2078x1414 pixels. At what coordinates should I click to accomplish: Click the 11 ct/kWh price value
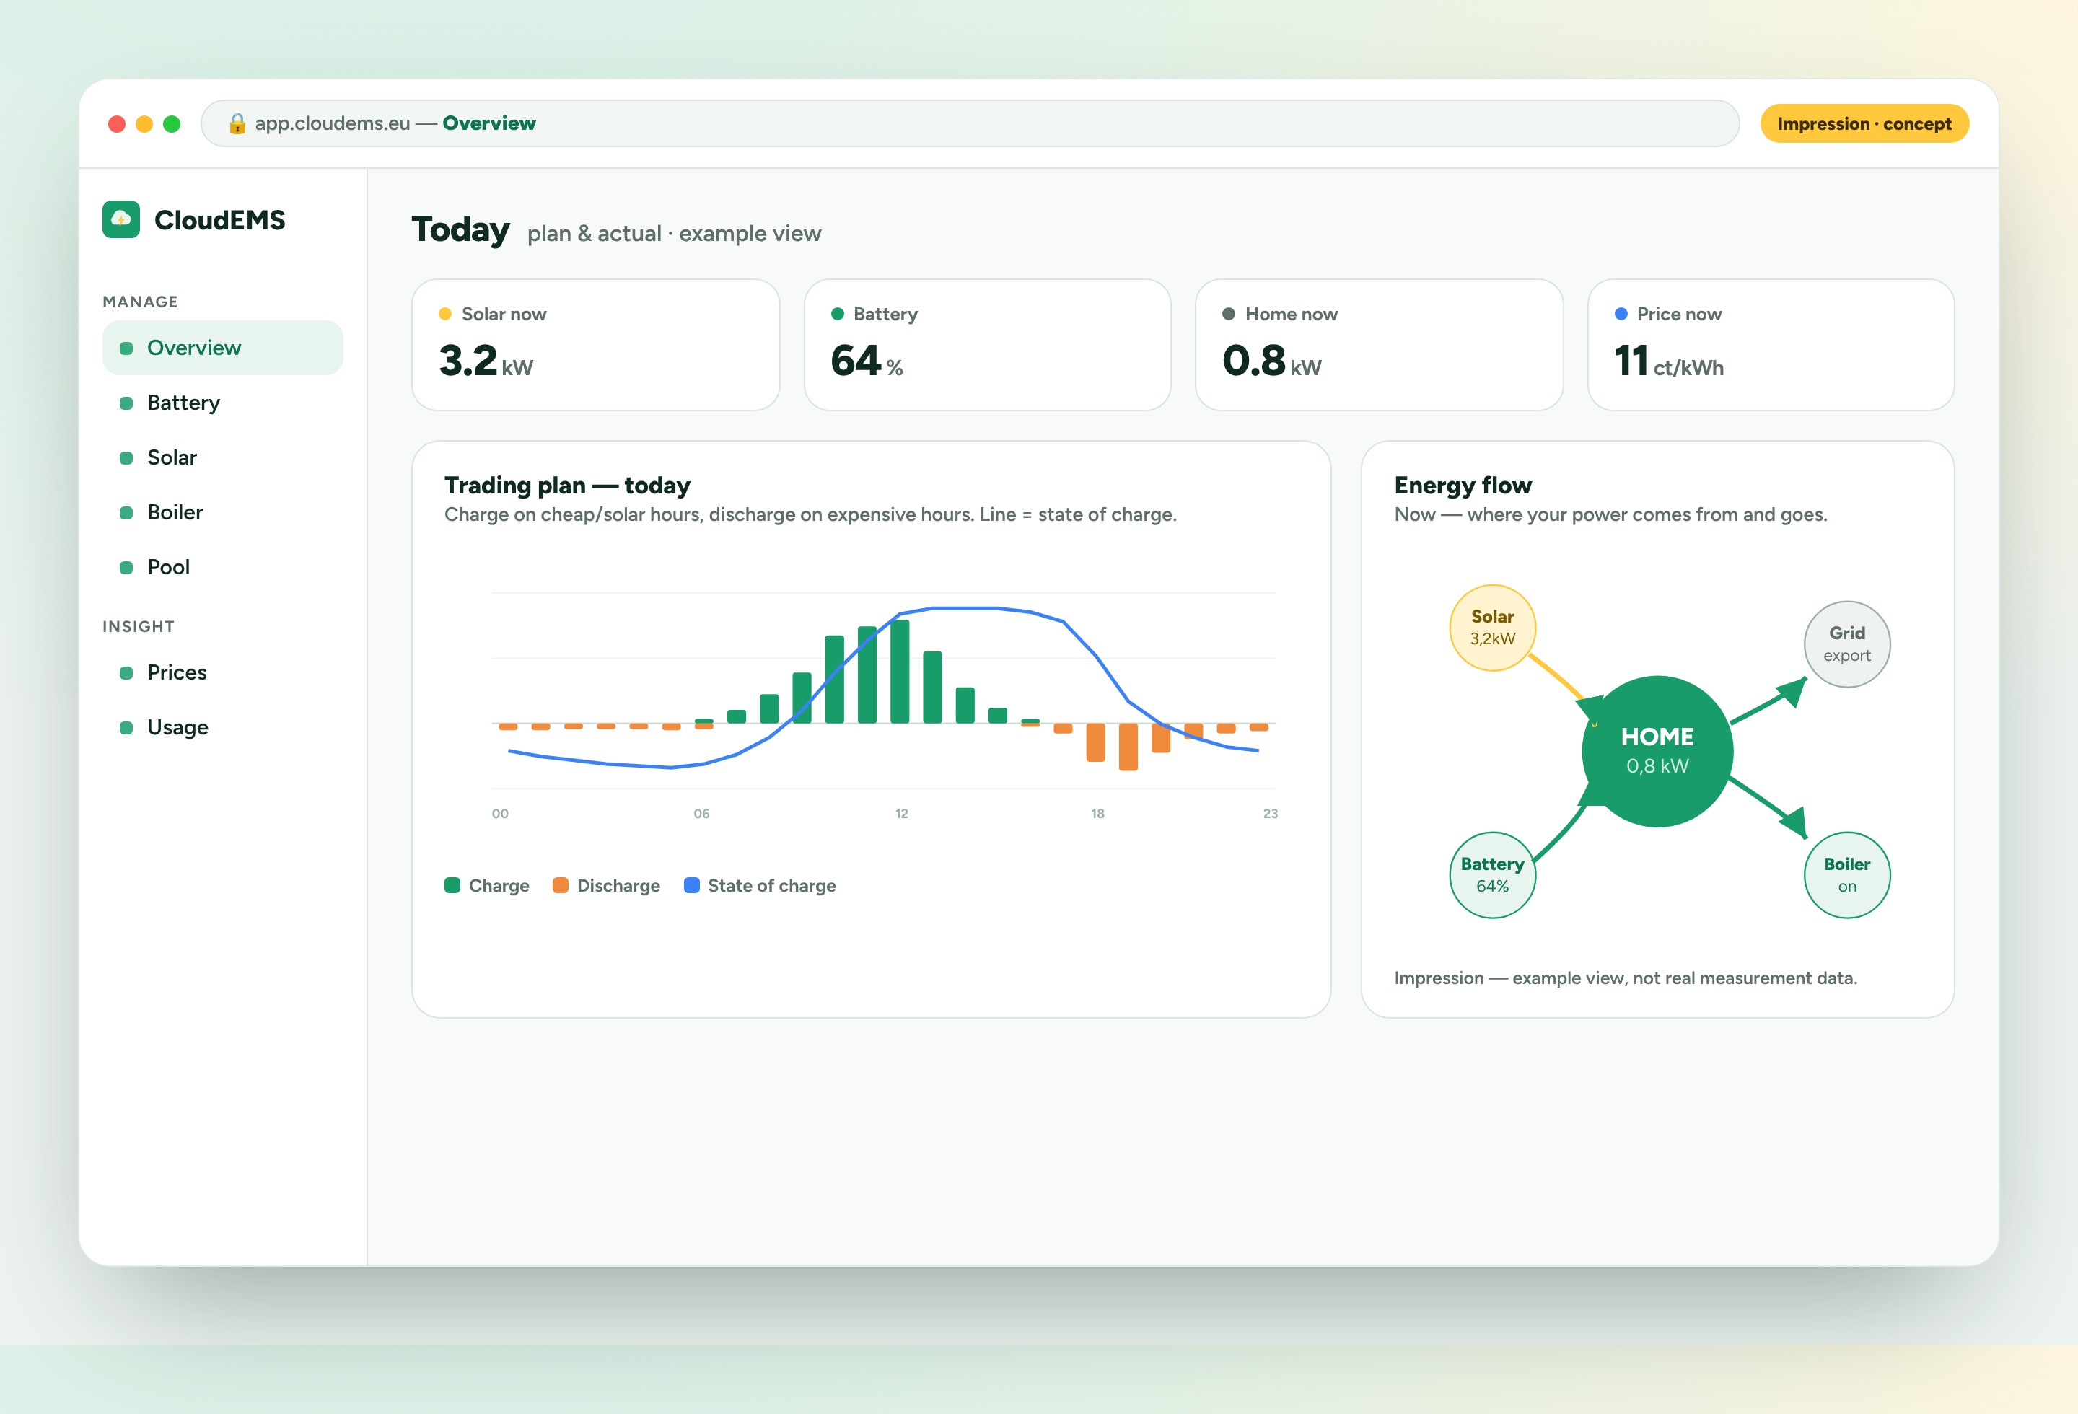1668,361
